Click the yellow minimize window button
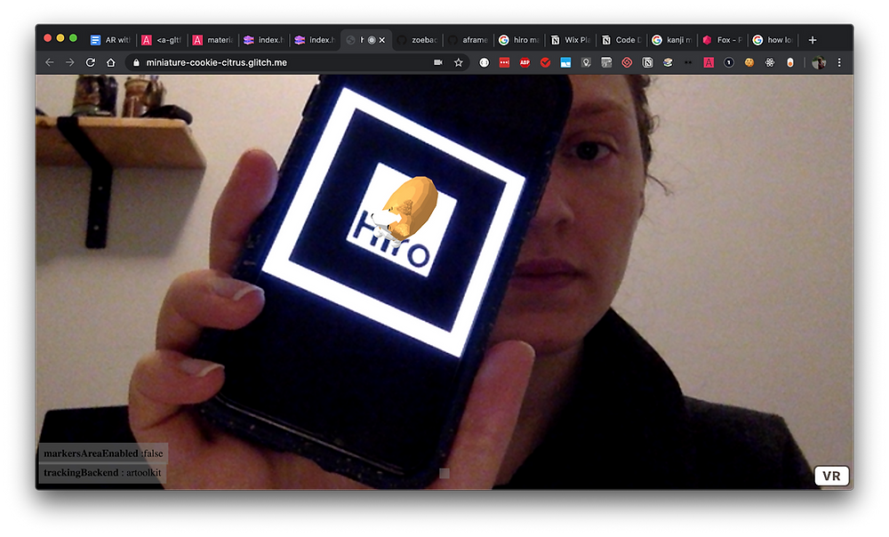The height and width of the screenshot is (537, 889). pyautogui.click(x=60, y=38)
